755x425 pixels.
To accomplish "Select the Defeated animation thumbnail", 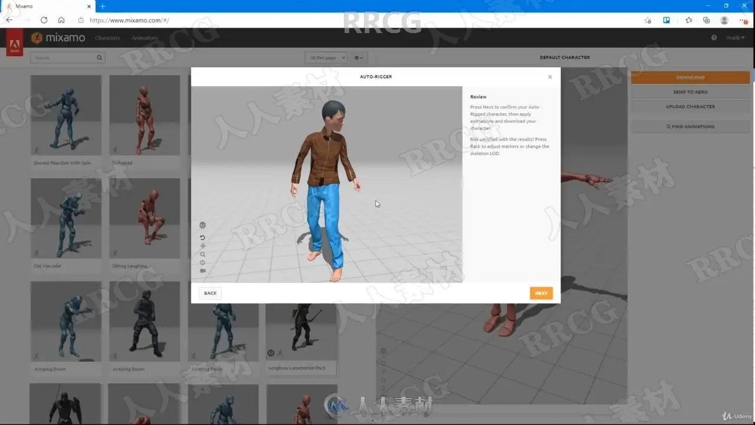I will 145,116.
